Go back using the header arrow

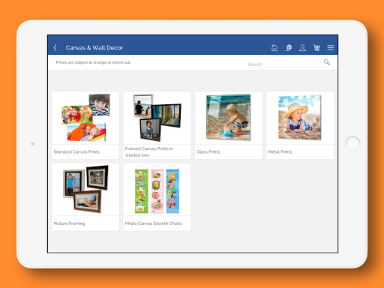pyautogui.click(x=55, y=48)
